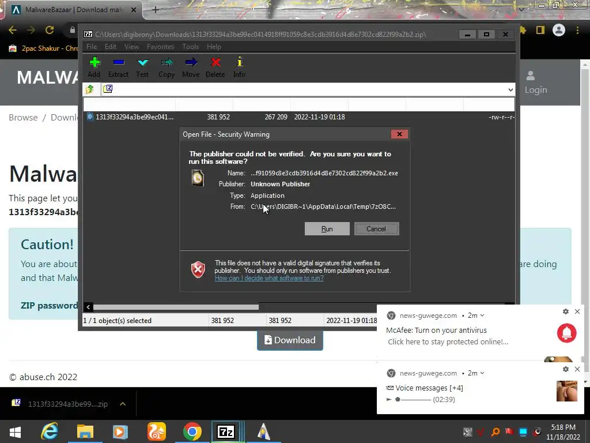Screen dimensions: 590x443
Task: Click the application file icon in the dialog
Action: pyautogui.click(x=198, y=178)
